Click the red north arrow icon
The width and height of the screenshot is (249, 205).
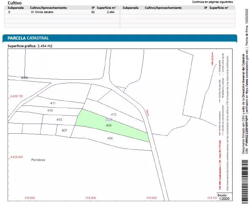[212, 59]
